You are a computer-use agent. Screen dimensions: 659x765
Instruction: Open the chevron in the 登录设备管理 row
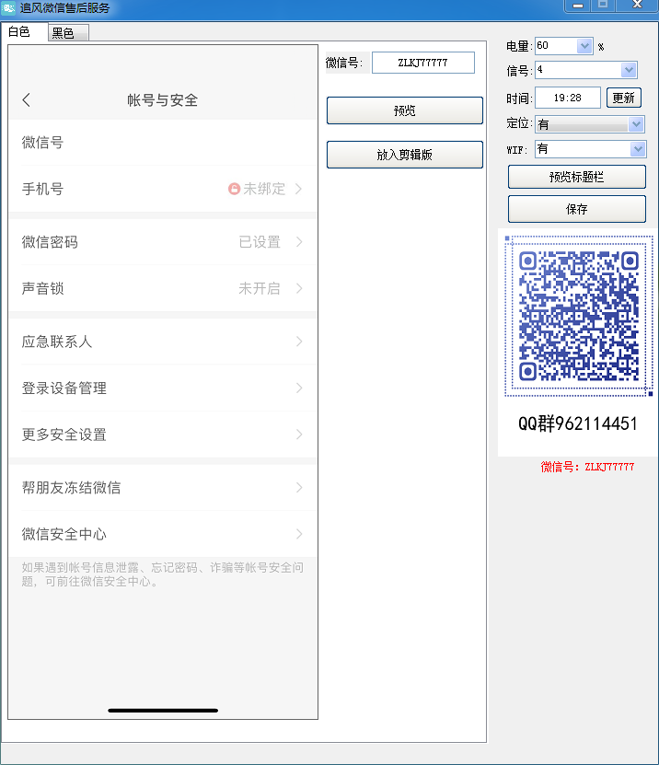299,388
